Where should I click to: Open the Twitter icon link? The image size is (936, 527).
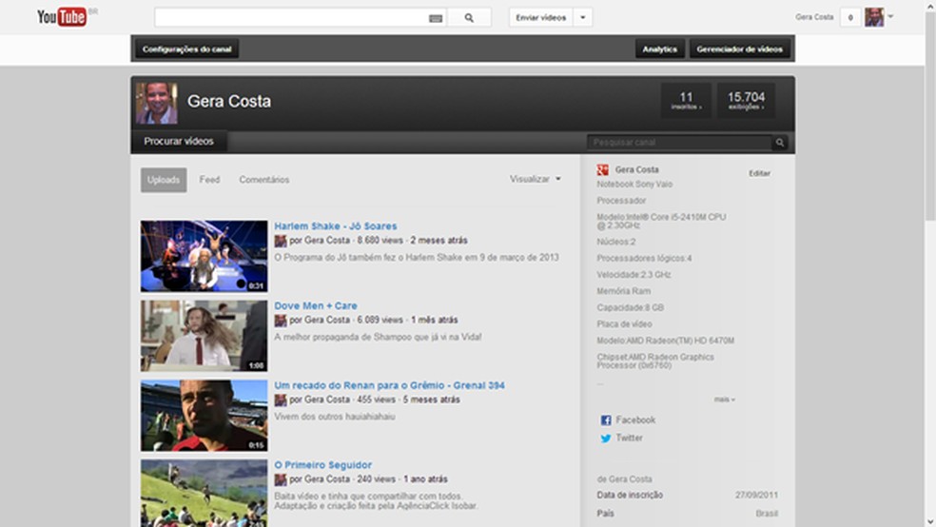pyautogui.click(x=606, y=439)
